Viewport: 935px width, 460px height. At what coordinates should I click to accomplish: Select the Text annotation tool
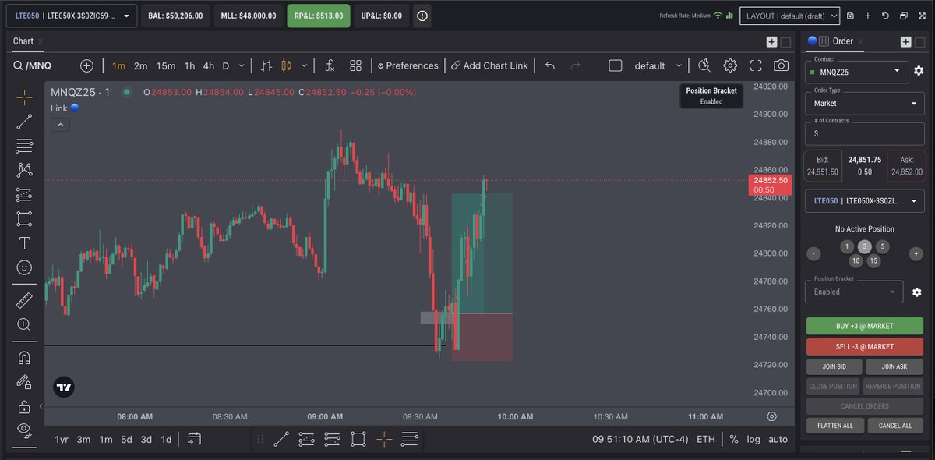[24, 242]
